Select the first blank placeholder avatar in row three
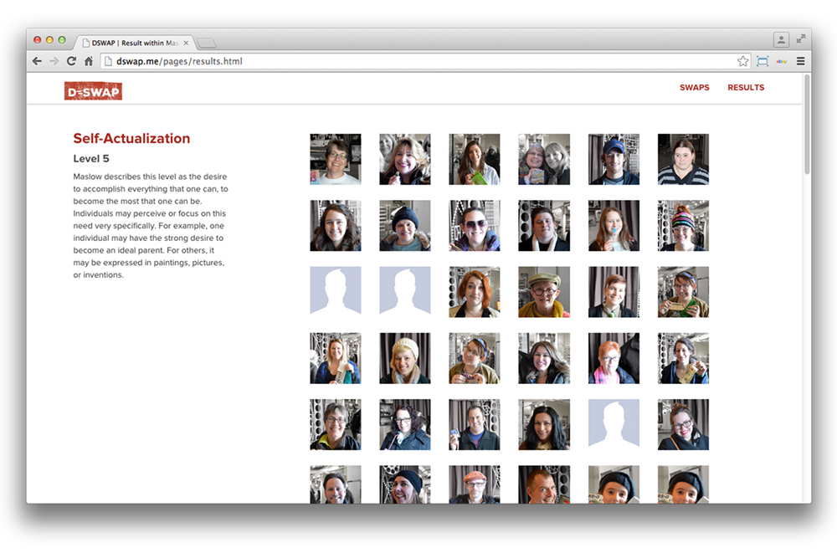This screenshot has width=837, height=558. [x=336, y=291]
